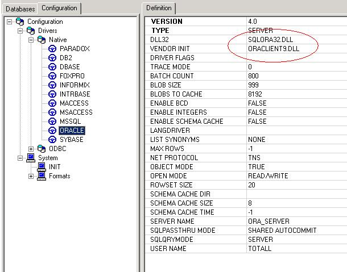This screenshot has width=347, height=272.
Task: Collapse the Native drivers node
Action: [31, 40]
